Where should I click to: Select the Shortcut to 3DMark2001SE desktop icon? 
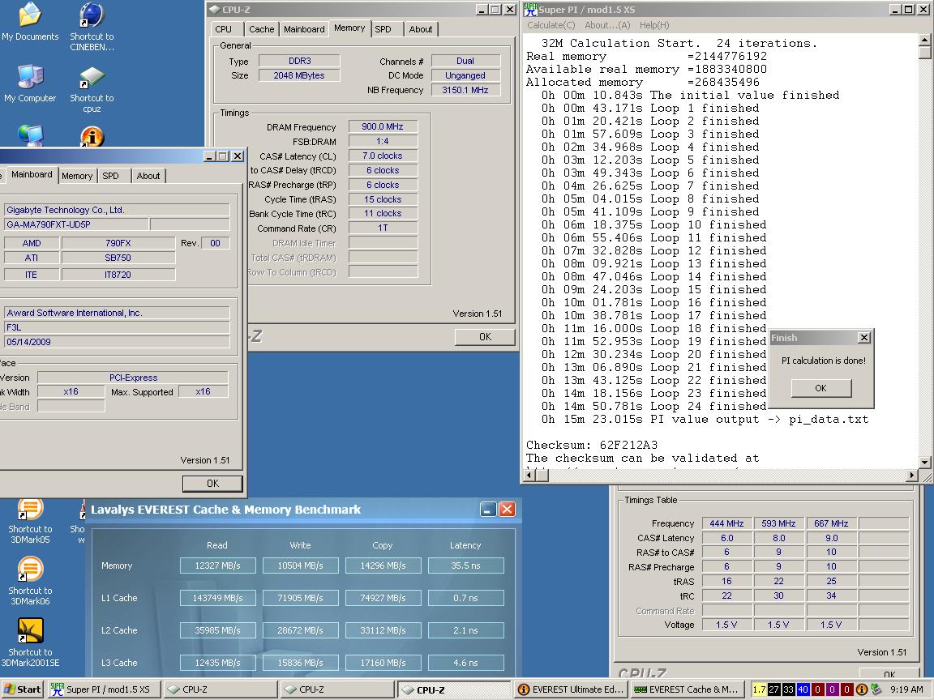tap(30, 642)
